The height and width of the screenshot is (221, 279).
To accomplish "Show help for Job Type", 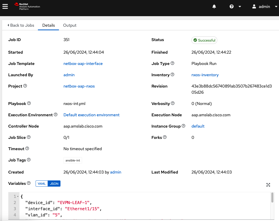I will pos(172,63).
